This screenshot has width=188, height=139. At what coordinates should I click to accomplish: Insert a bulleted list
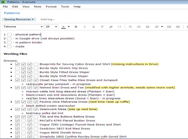click(130, 27)
